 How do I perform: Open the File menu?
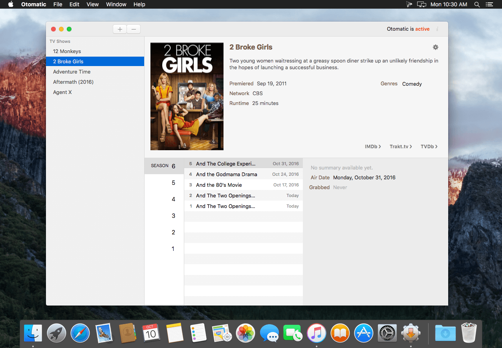point(58,4)
